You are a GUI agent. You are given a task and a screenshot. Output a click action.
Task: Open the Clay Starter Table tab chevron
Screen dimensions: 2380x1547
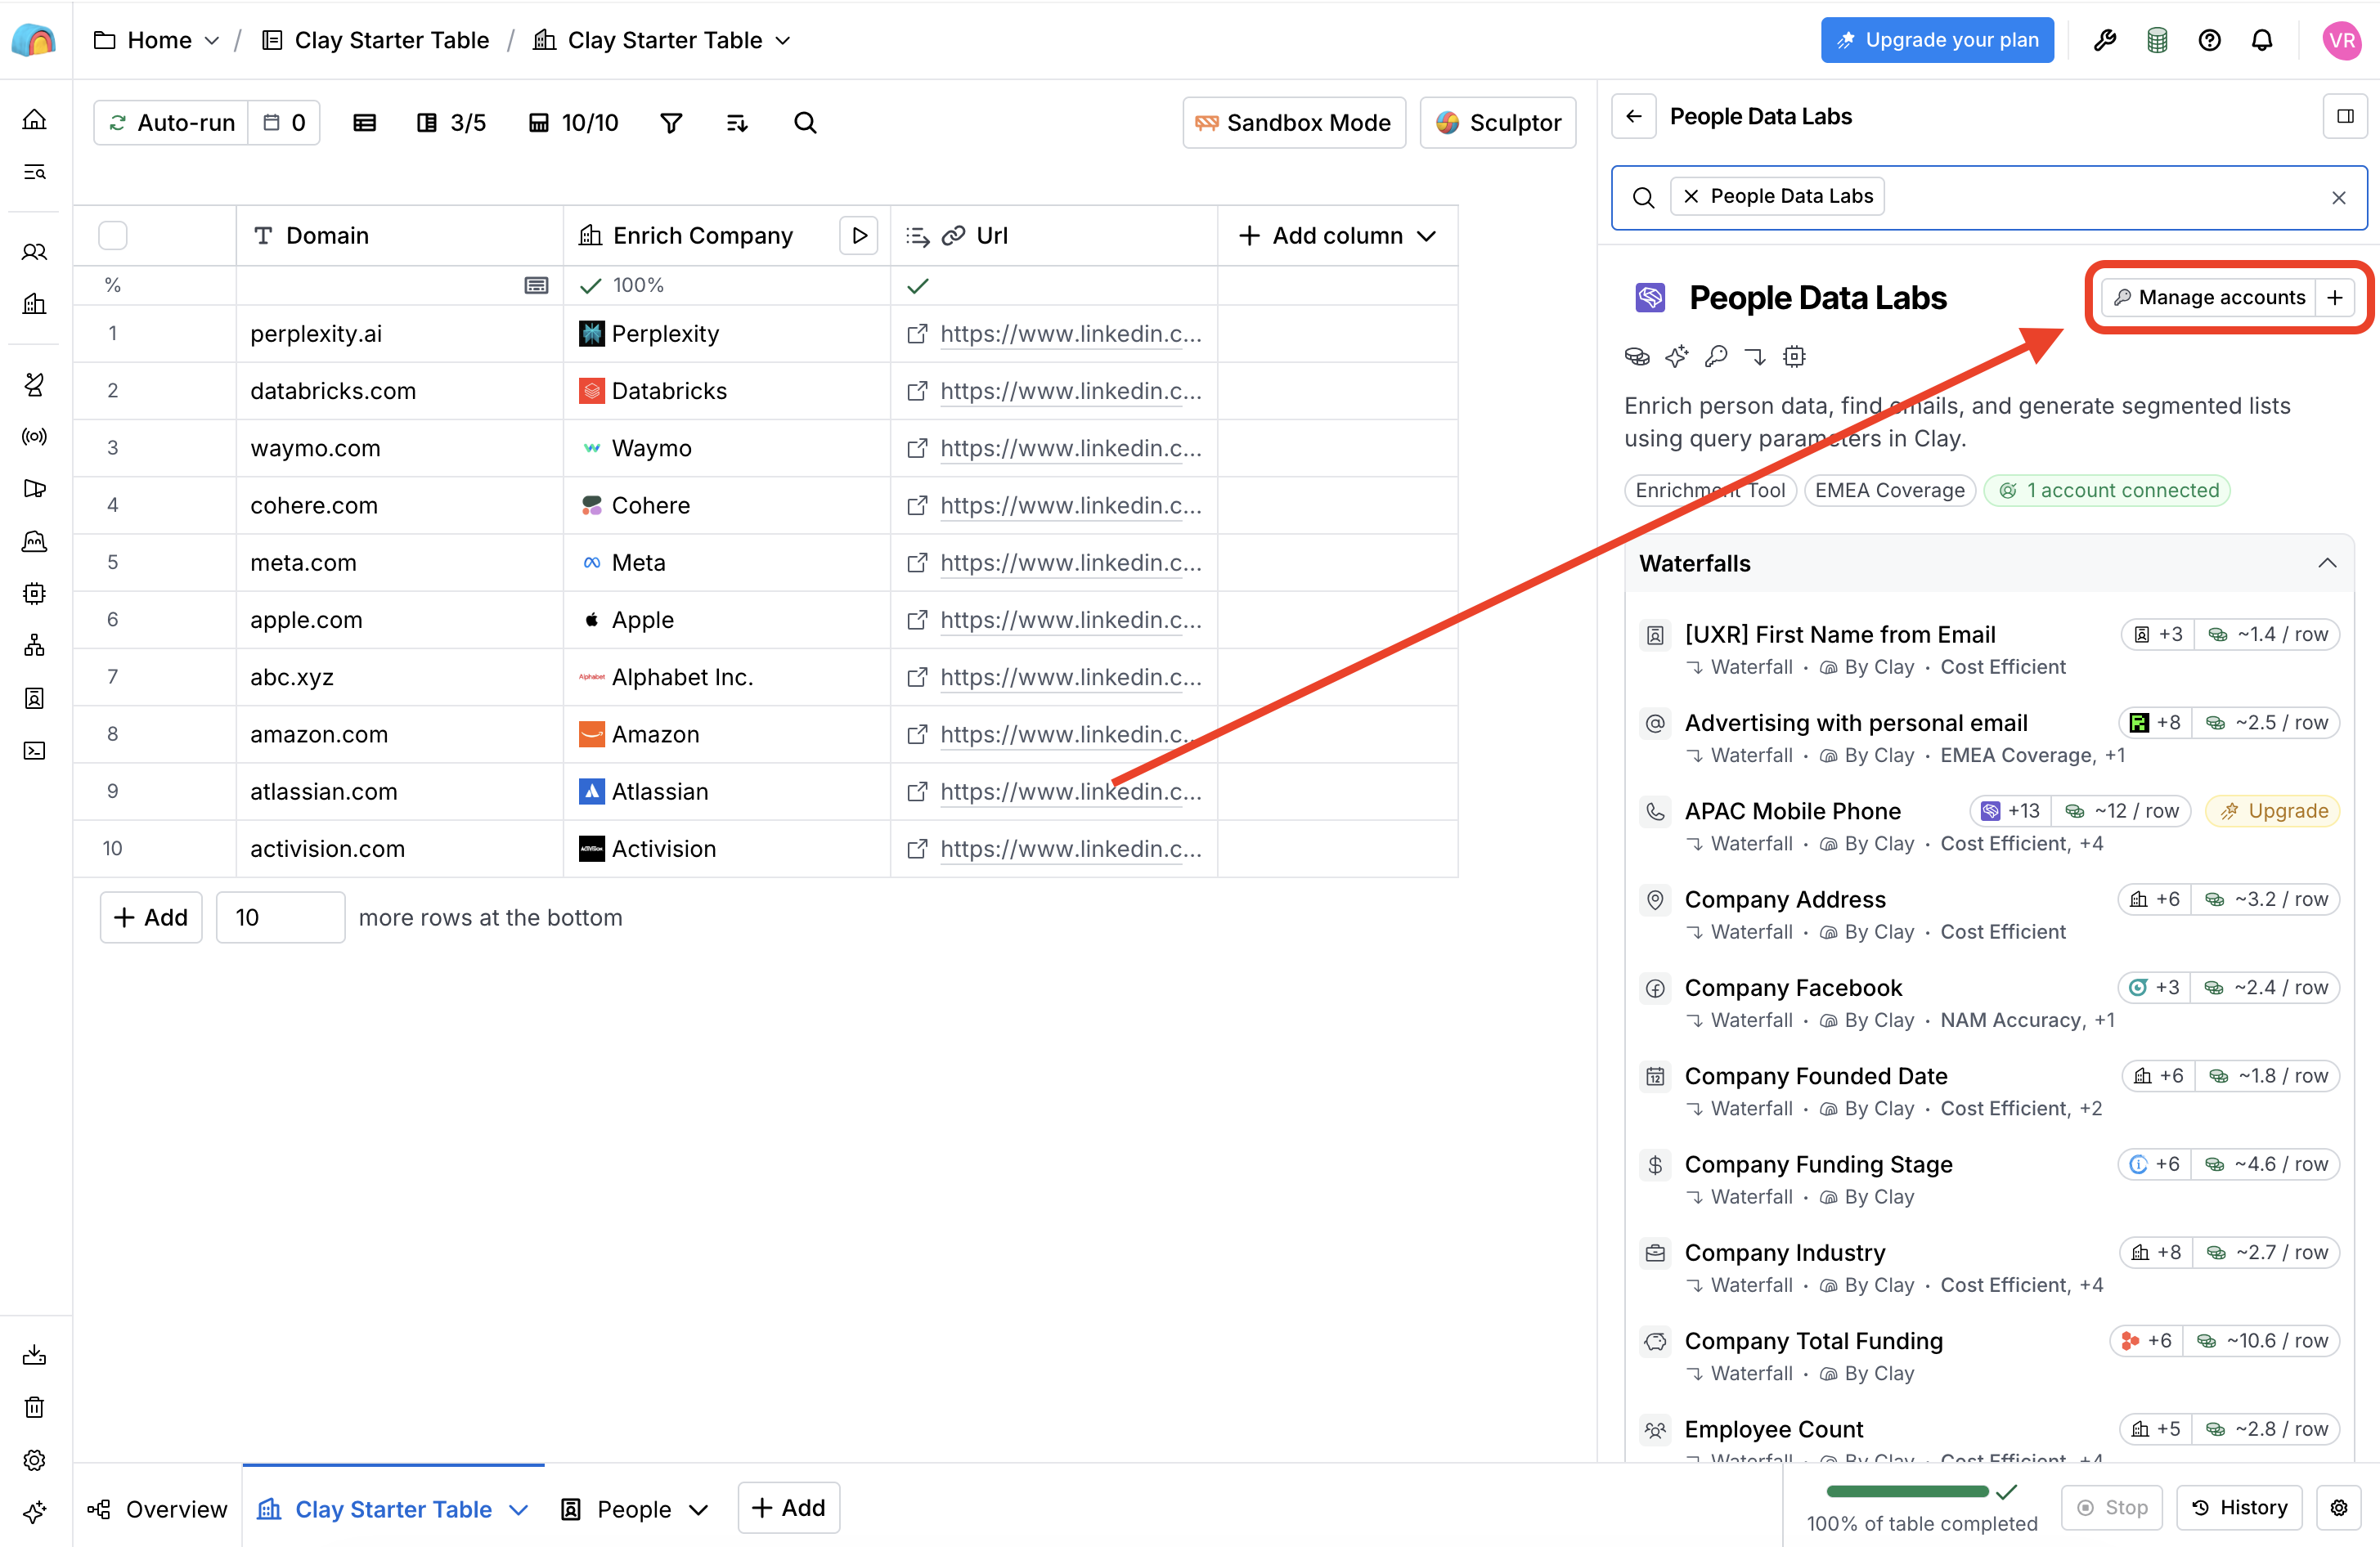pos(519,1510)
